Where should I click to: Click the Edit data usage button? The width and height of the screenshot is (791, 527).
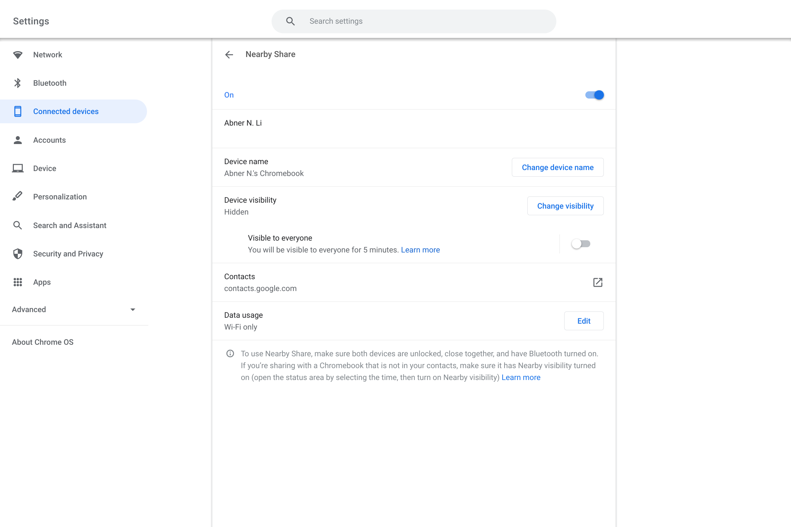(584, 321)
